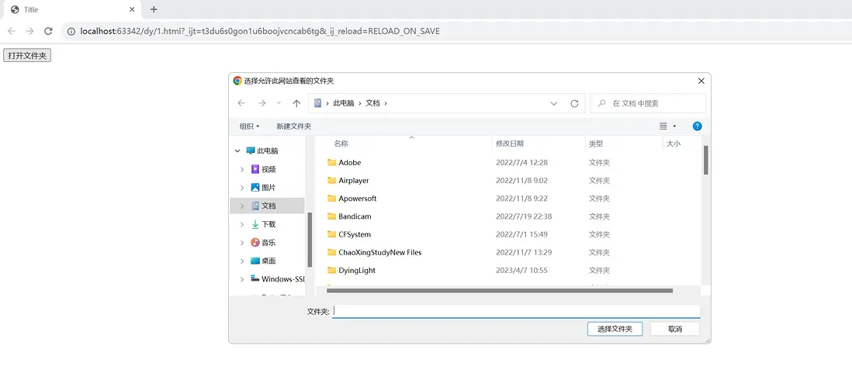
Task: Expand the 视频 tree node chevron
Action: [242, 169]
